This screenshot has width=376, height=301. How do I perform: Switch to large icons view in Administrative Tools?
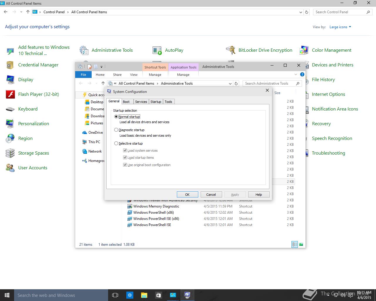[301, 244]
